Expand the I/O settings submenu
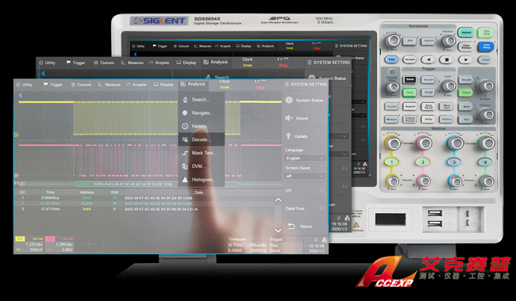Screen dimensions: 516x301 (x=305, y=190)
